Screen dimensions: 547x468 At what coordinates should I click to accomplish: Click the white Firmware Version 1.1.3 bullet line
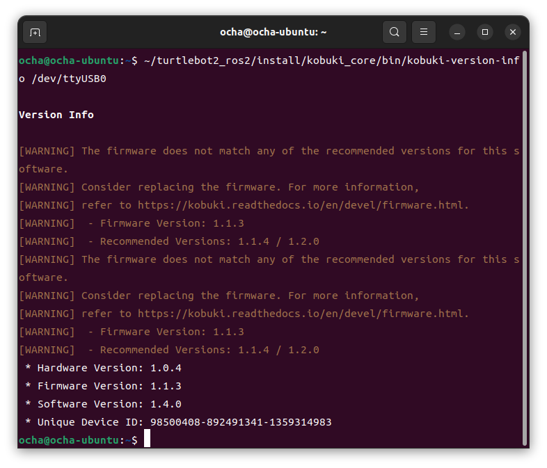[103, 386]
